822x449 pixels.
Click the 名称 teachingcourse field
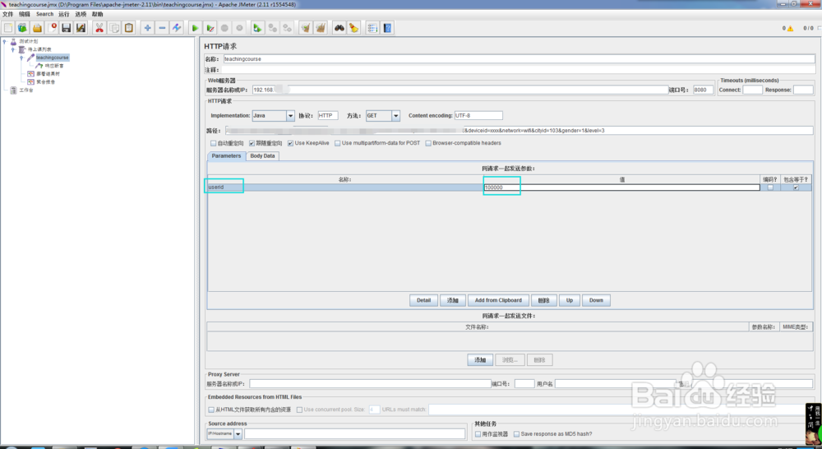click(x=519, y=58)
